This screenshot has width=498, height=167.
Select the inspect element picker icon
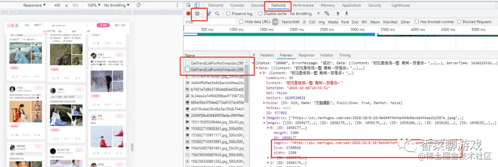coord(189,6)
